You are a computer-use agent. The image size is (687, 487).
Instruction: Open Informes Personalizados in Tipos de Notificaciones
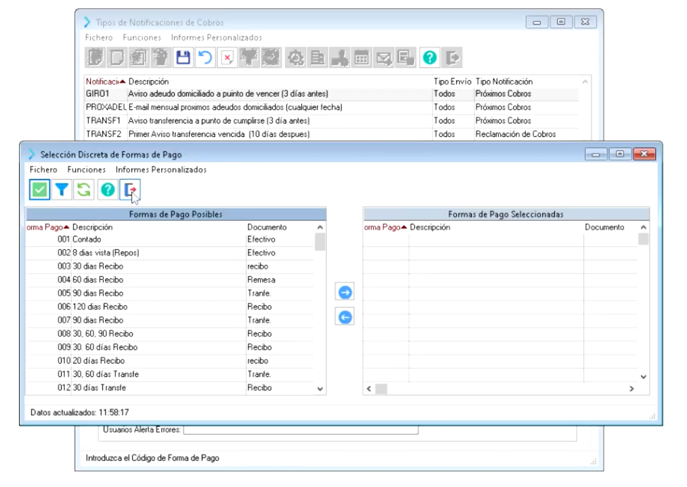(216, 37)
